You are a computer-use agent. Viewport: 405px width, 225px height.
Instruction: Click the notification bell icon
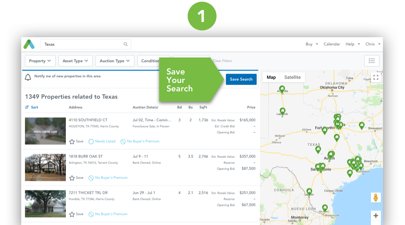pos(28,77)
